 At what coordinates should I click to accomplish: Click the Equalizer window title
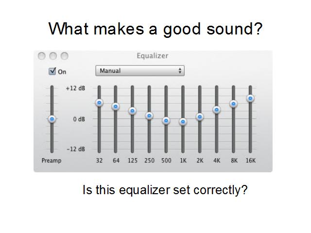click(153, 56)
